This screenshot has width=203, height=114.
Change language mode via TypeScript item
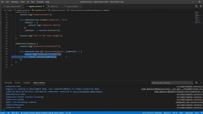coord(189,113)
